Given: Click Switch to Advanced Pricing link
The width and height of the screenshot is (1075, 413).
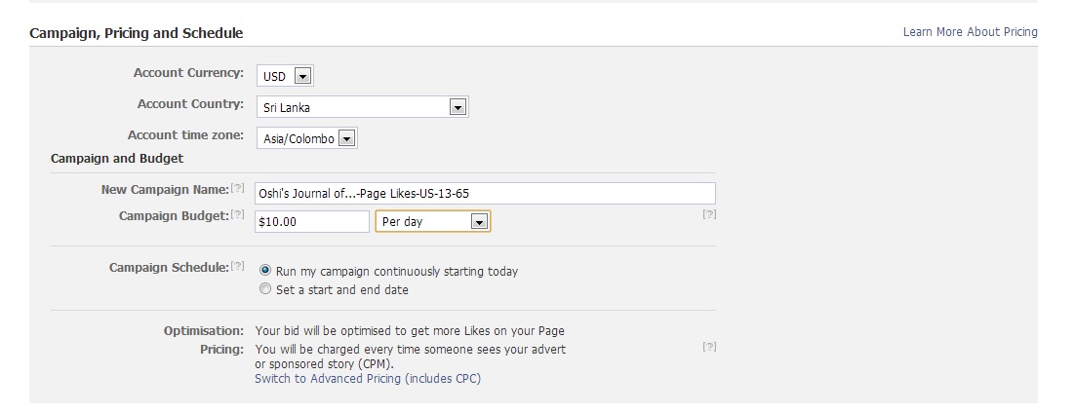Looking at the screenshot, I should click(368, 379).
